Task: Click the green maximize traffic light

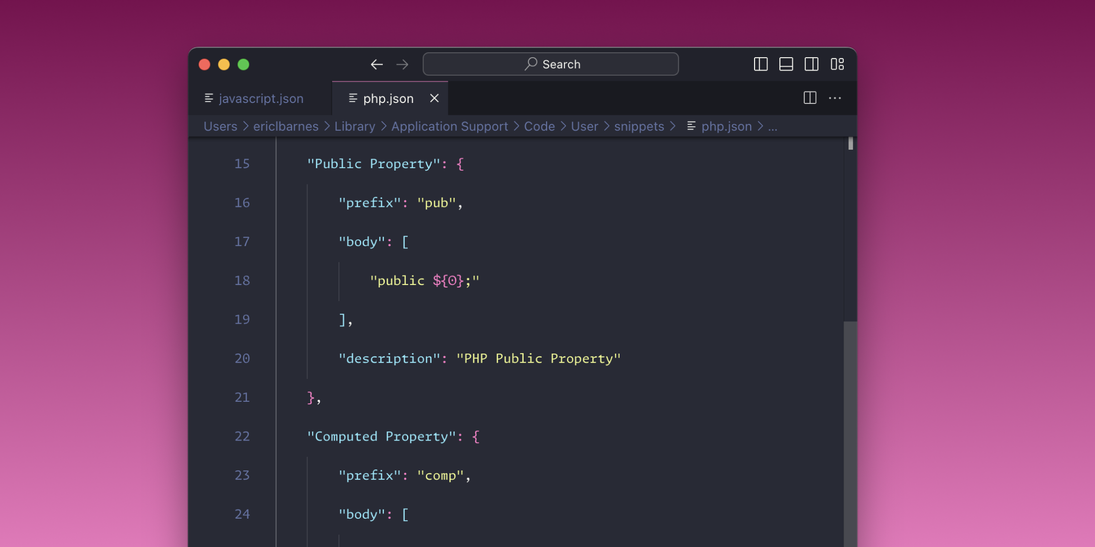Action: pos(243,64)
